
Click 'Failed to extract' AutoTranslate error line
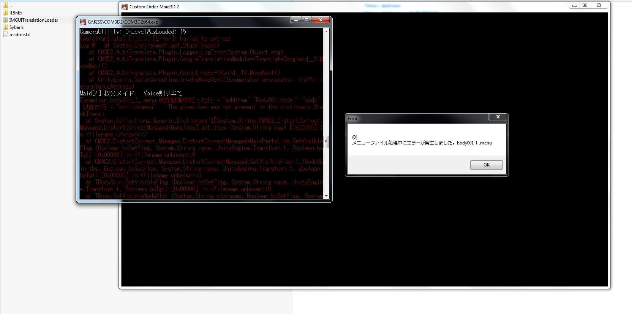tap(155, 38)
